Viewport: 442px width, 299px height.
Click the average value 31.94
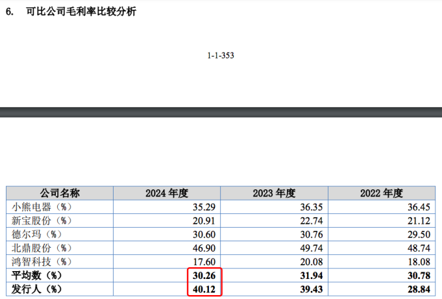pyautogui.click(x=312, y=276)
